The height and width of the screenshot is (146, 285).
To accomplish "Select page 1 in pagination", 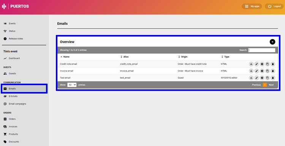I will click(x=265, y=85).
